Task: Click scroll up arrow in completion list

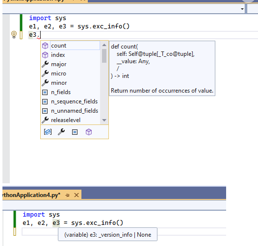Action: click(104, 45)
